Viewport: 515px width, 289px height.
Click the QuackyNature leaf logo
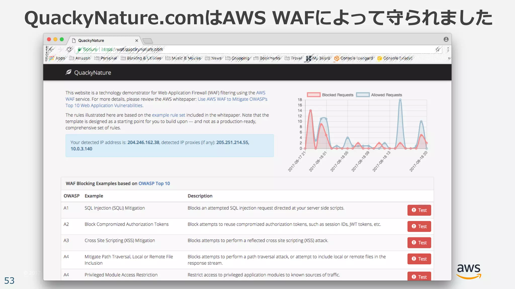(68, 72)
